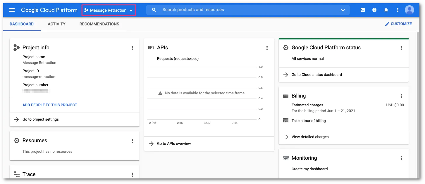Expand the search bar chevron
425x184 pixels.
coord(343,10)
